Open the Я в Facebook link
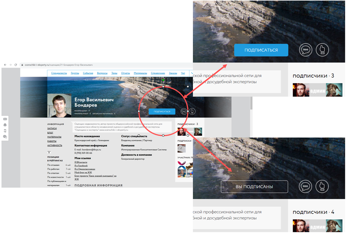This screenshot has height=233, width=346. (81, 166)
